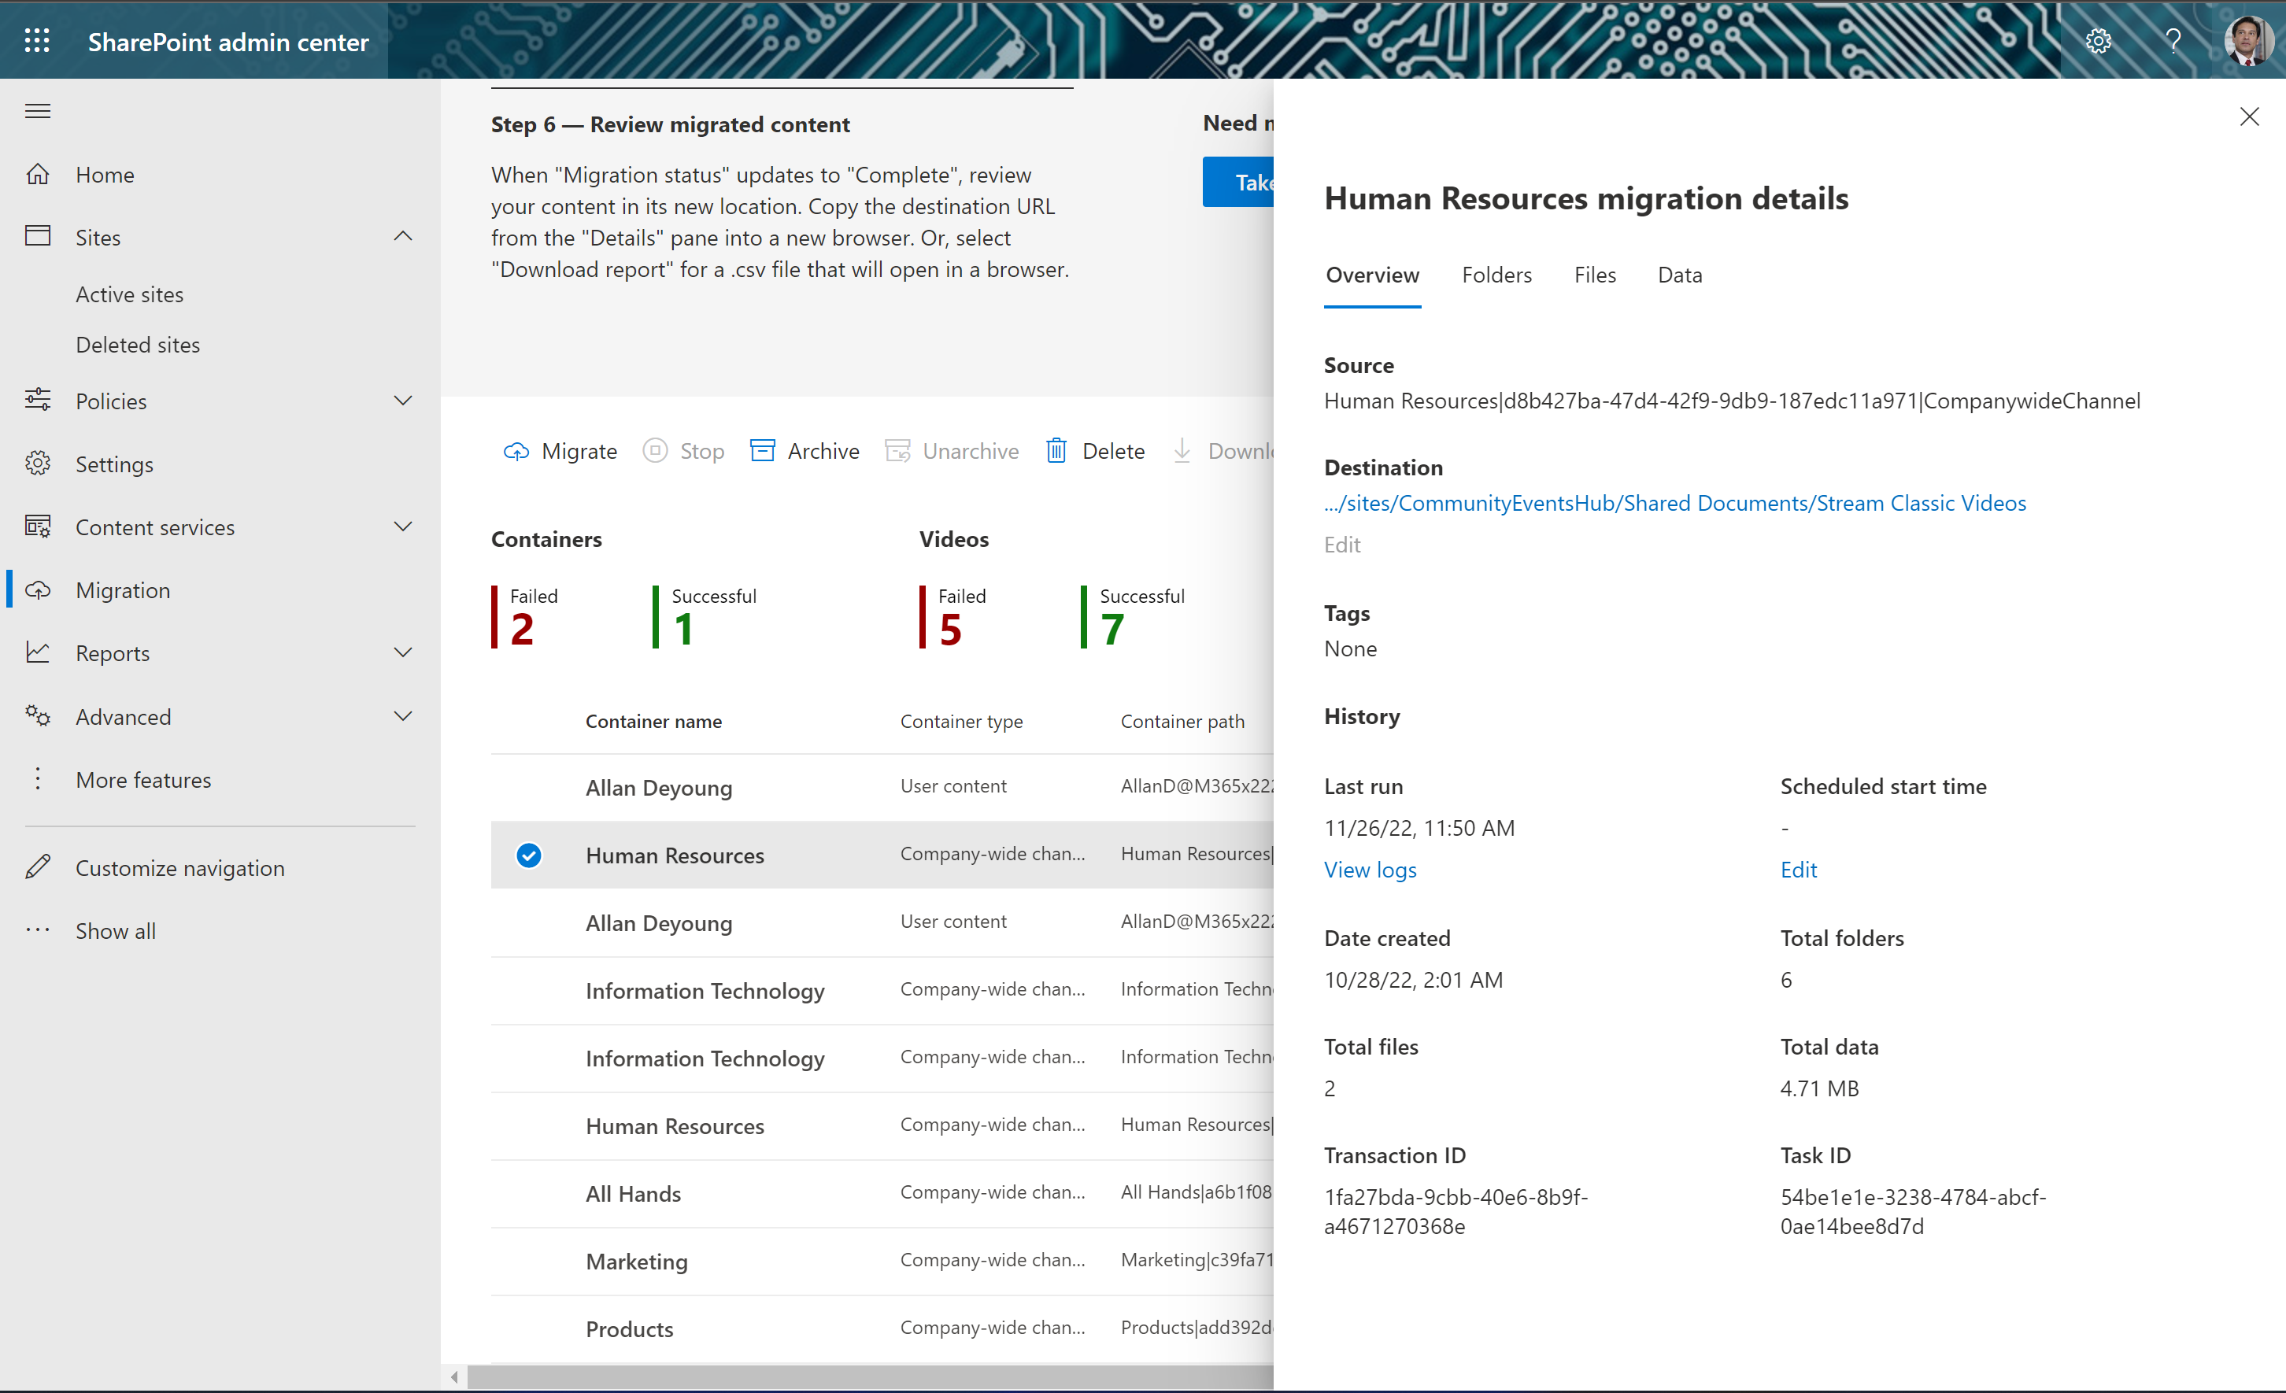Click the Delete trash can icon
2286x1393 pixels.
point(1056,452)
